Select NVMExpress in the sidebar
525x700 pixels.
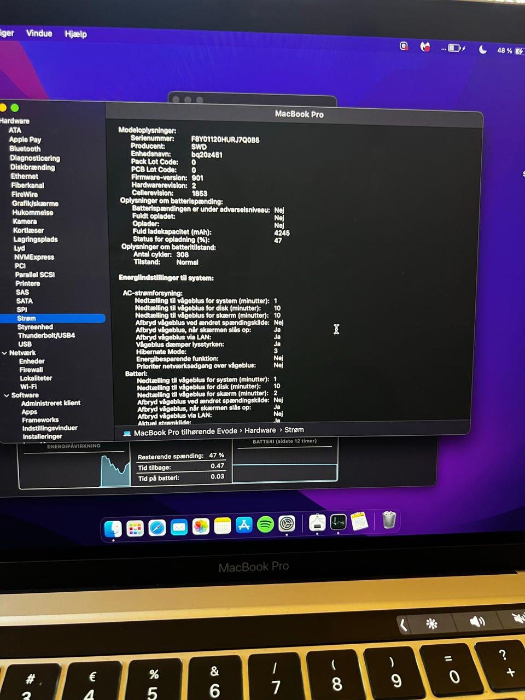(x=34, y=256)
